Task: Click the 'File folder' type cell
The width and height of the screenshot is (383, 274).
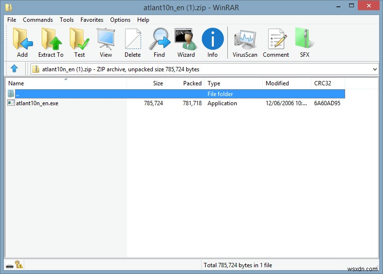Action: tap(220, 94)
